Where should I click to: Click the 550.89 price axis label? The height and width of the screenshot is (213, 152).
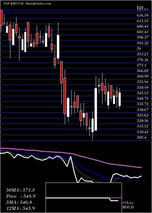[143, 88]
